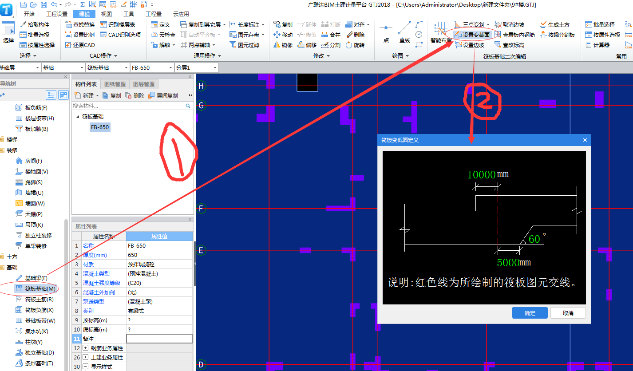633x371 pixels.
Task: Select the 分割 split tool
Action: [x=331, y=45]
